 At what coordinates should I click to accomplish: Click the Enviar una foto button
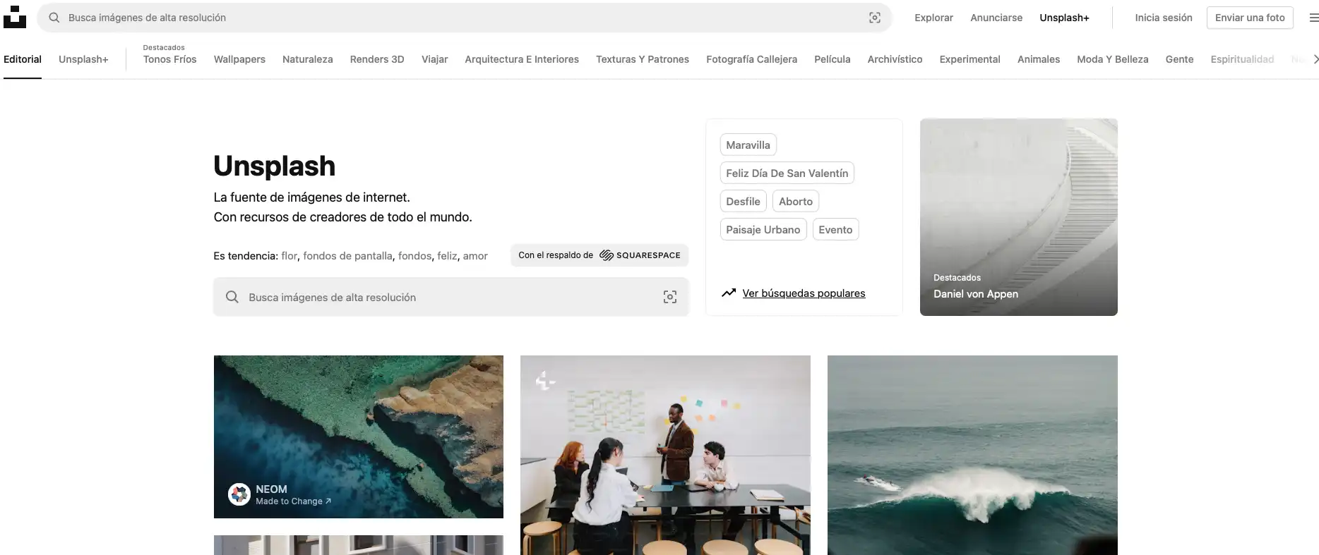pyautogui.click(x=1250, y=18)
